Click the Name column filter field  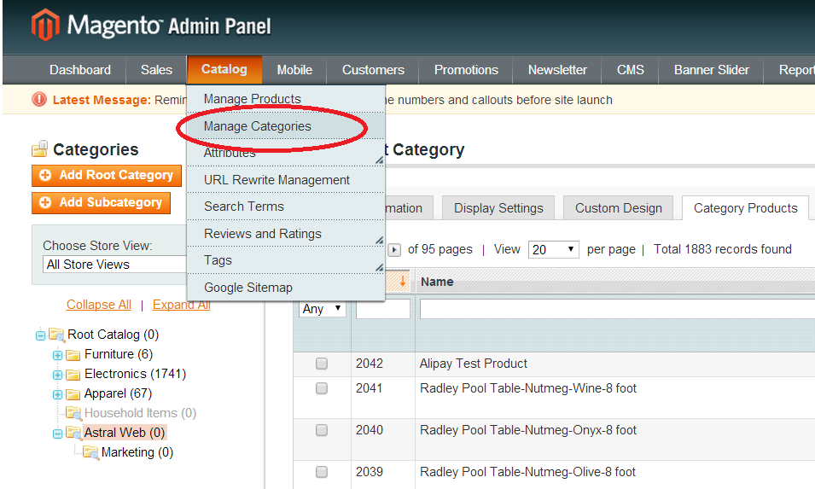pos(614,309)
